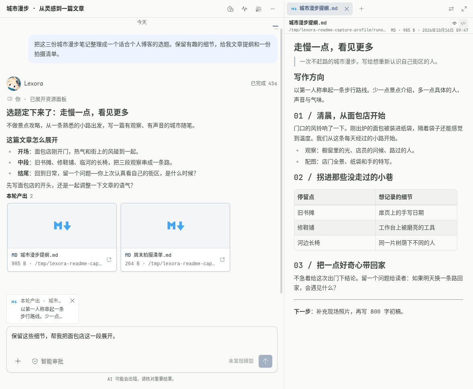The width and height of the screenshot is (473, 389).
Task: Click heading 01 / 清晨，从面包店开始
Action: pyautogui.click(x=339, y=116)
